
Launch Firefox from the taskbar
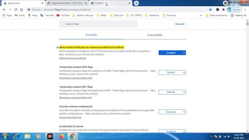pos(61,136)
